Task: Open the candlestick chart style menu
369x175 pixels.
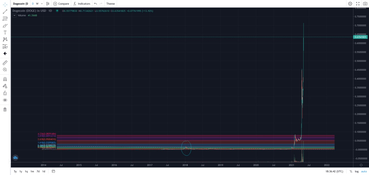Action: (48, 4)
